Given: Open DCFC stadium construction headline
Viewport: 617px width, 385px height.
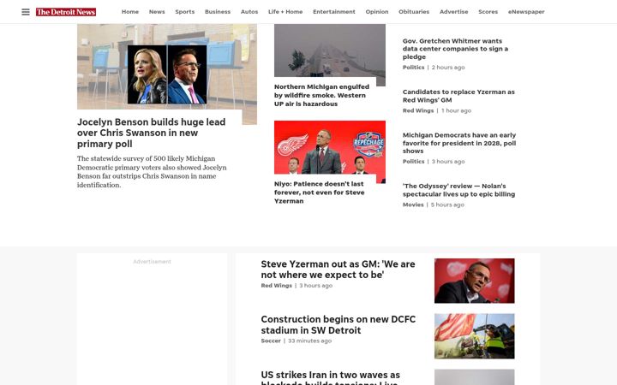Looking at the screenshot, I should [x=338, y=324].
